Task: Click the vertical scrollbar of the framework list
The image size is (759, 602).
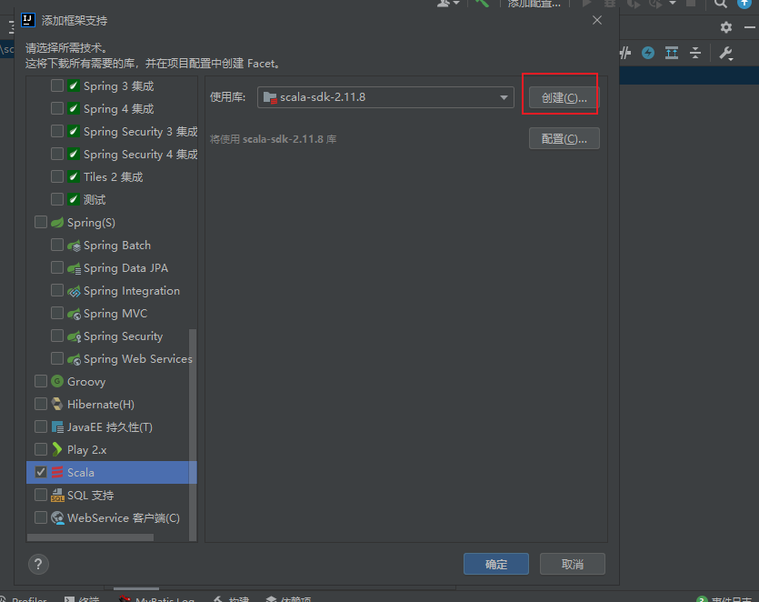Action: [193, 435]
